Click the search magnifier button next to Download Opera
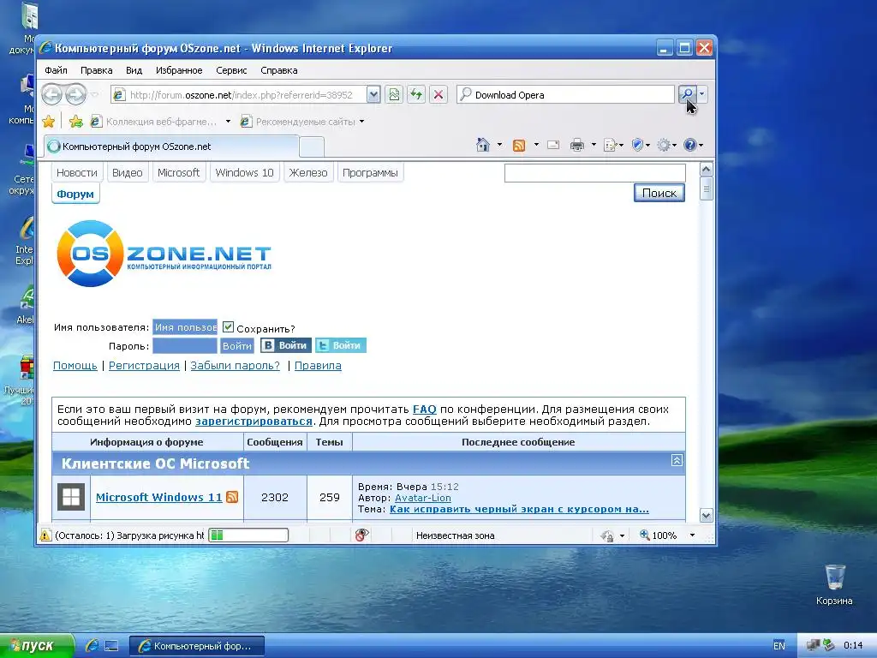The width and height of the screenshot is (877, 658). [x=687, y=94]
